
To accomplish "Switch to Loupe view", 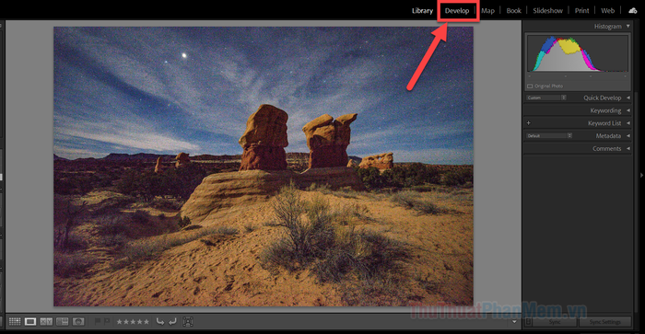I will (x=30, y=321).
